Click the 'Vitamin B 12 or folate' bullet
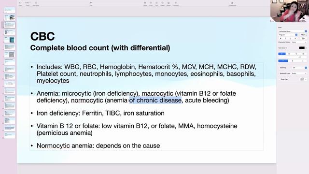 pyautogui.click(x=137, y=129)
